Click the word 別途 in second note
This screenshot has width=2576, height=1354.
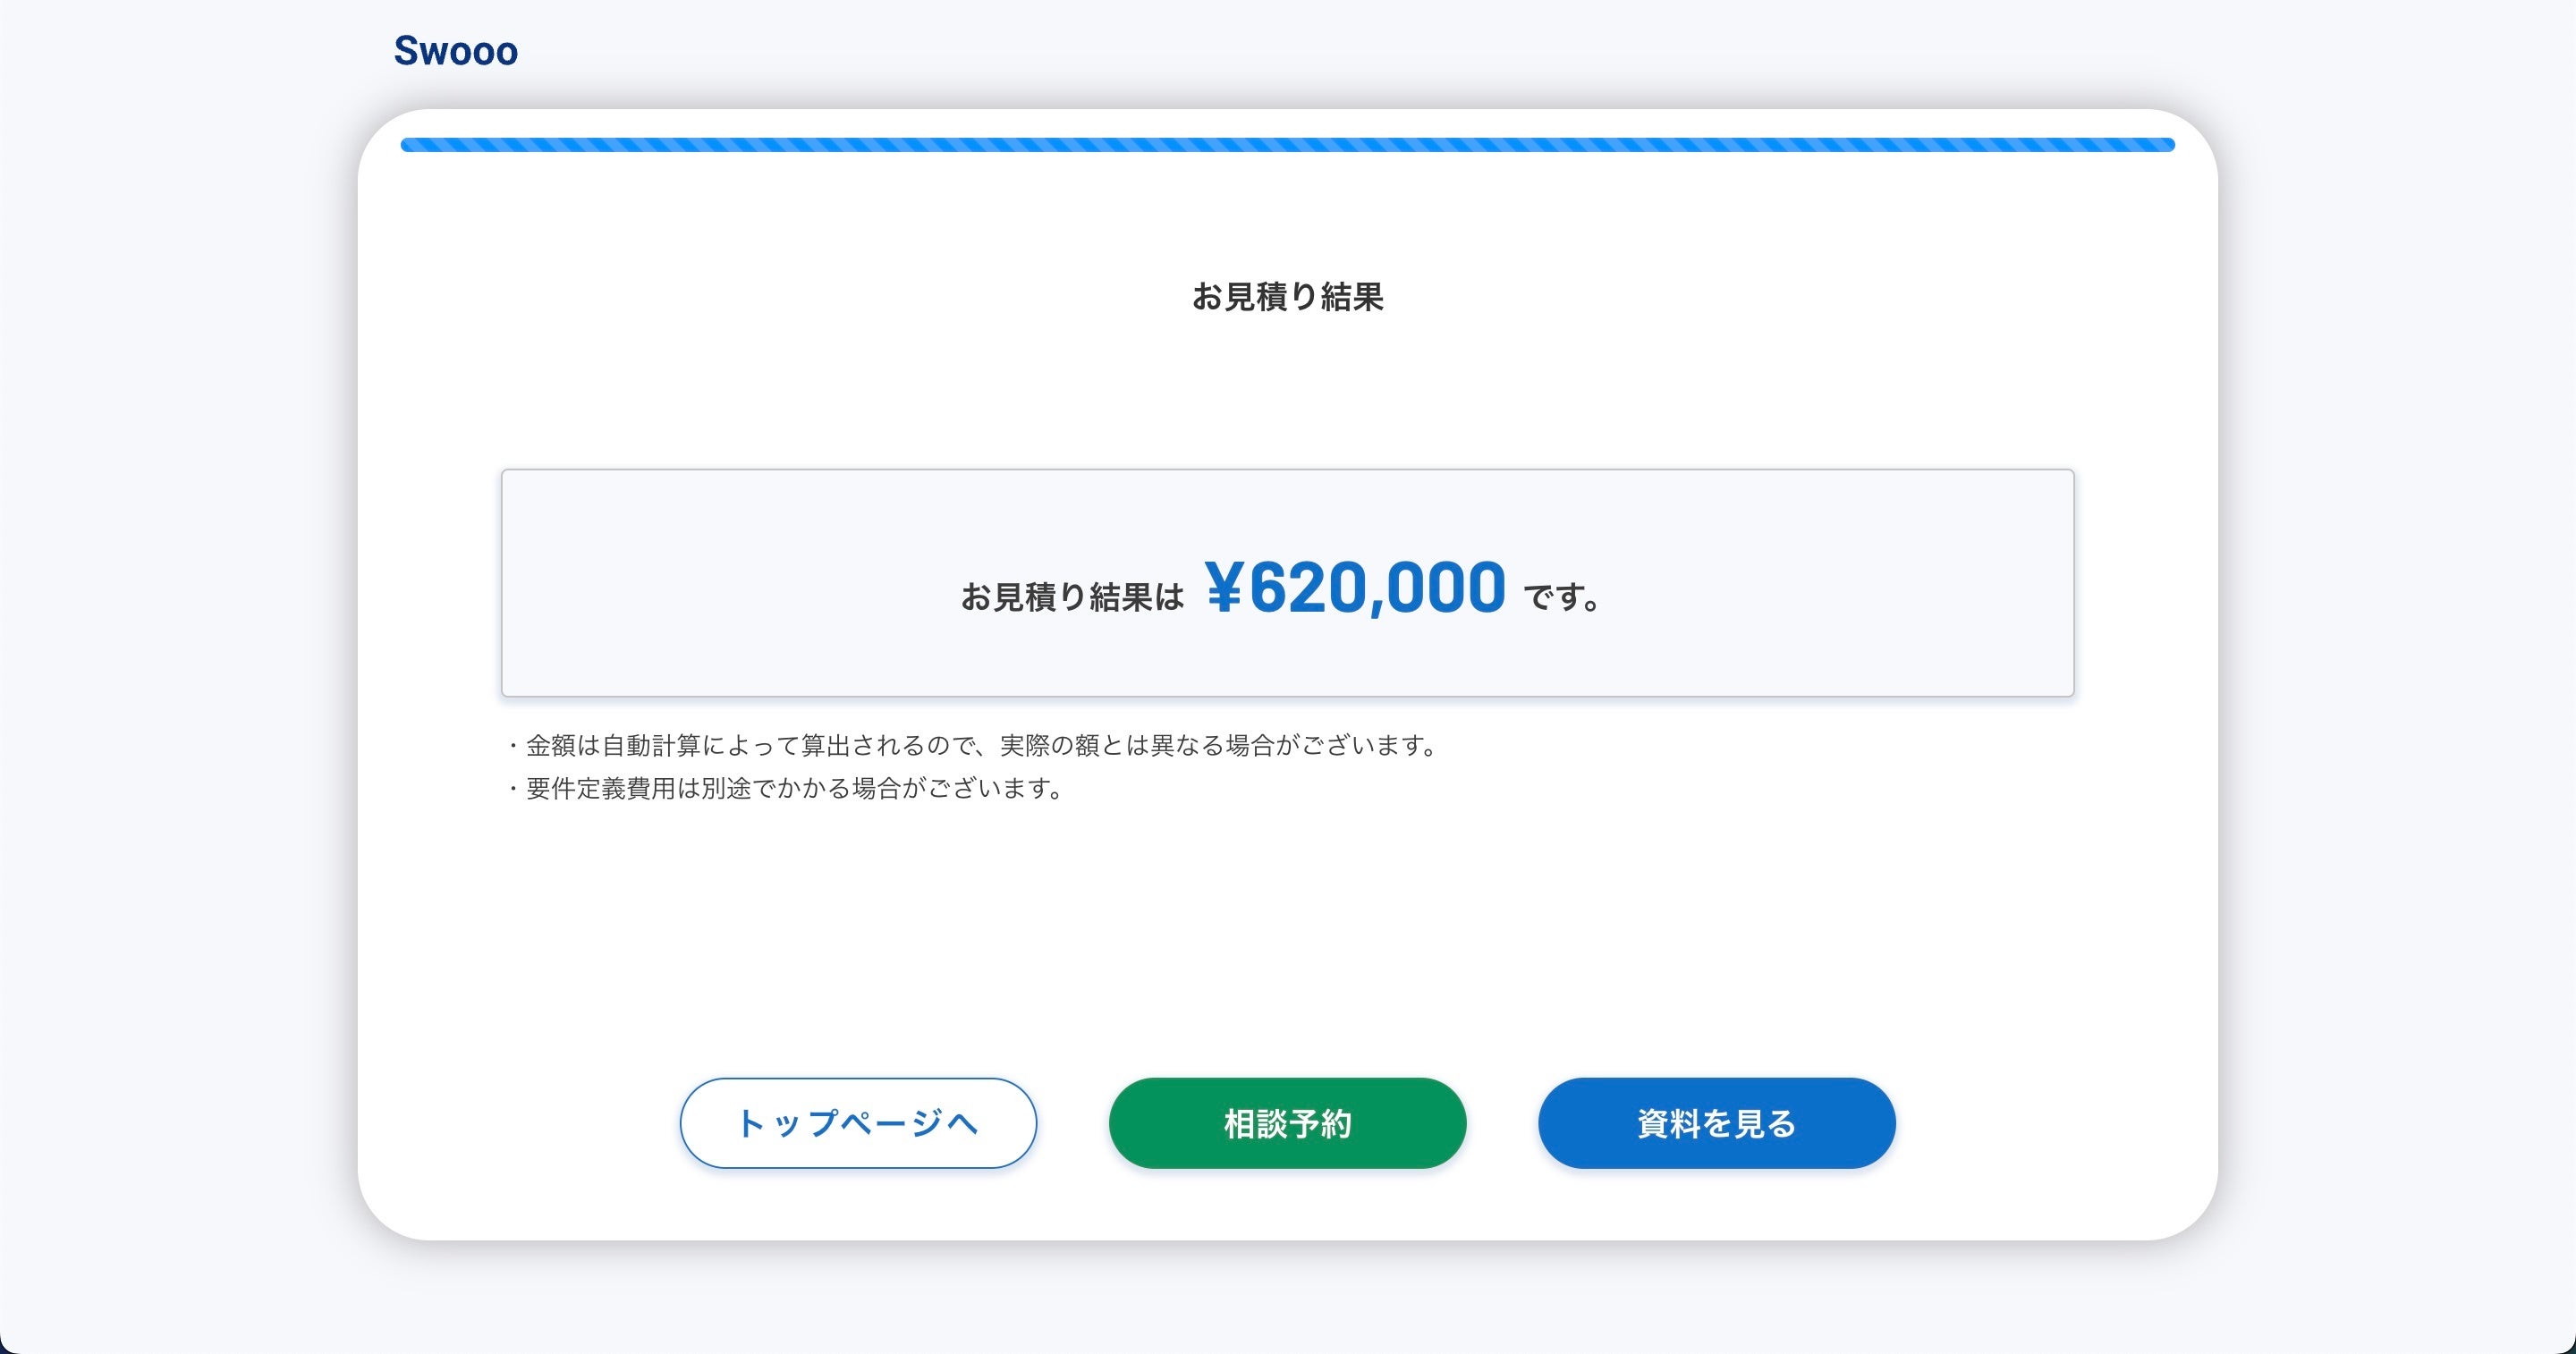[726, 789]
